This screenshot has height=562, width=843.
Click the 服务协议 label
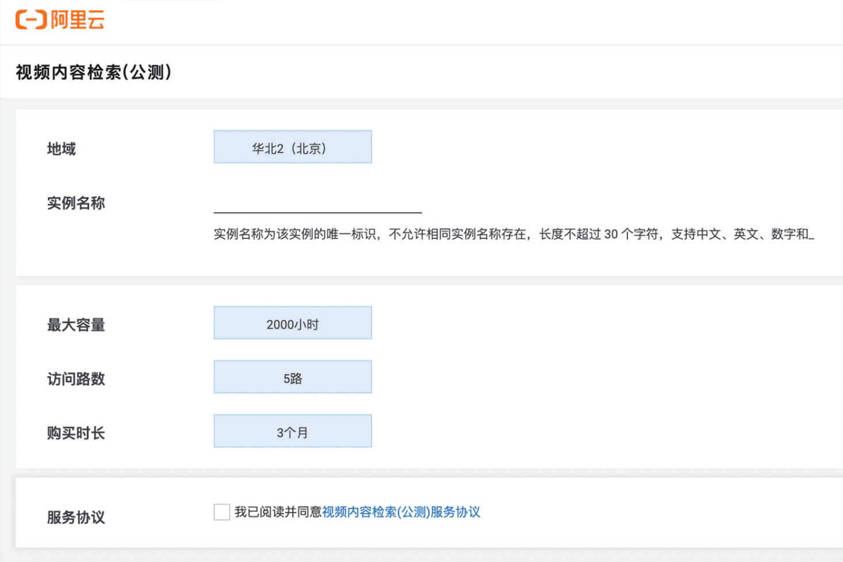76,517
